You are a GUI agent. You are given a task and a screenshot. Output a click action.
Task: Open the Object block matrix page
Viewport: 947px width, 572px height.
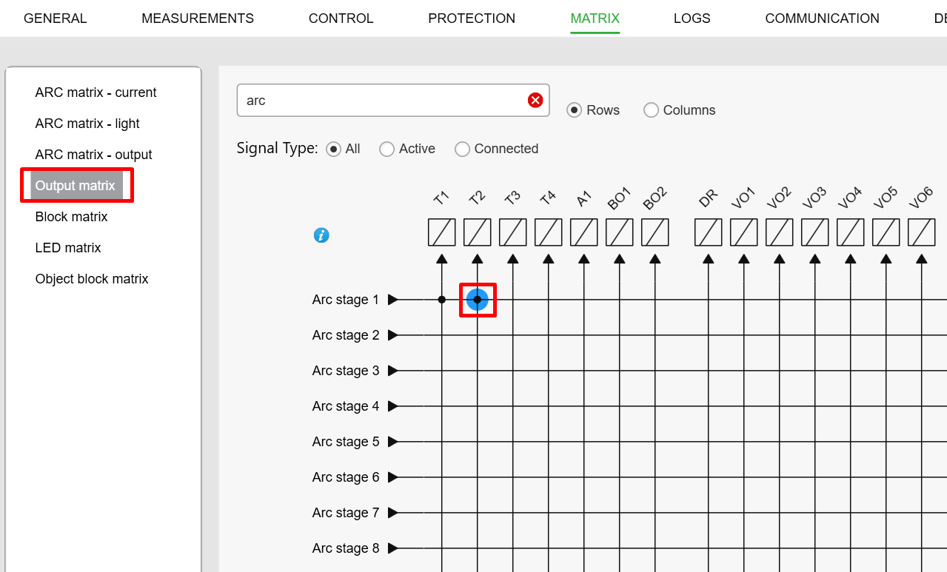[x=92, y=279]
